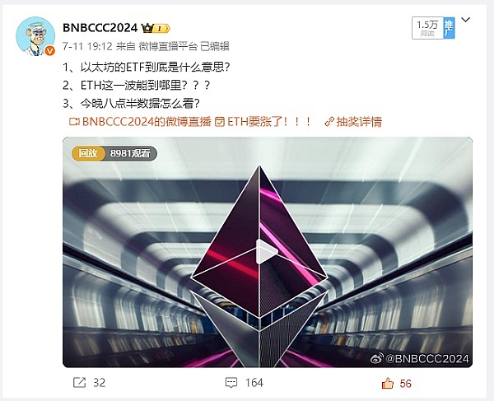This screenshot has height=401, width=494.
Task: Open the 抽奖详情 lottery details link
Action: (353, 122)
